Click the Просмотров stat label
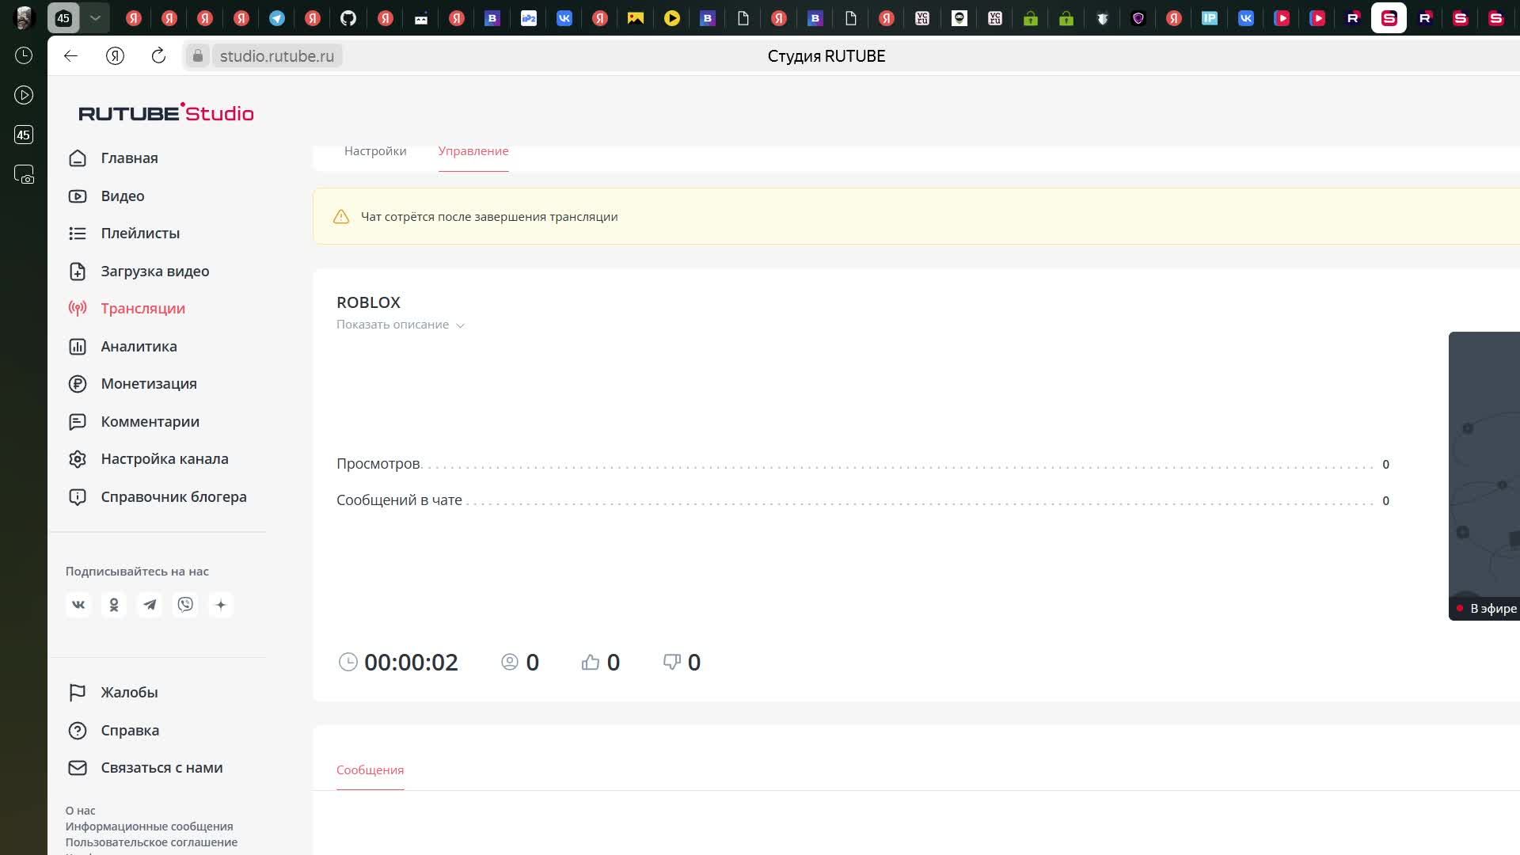 [x=378, y=464]
